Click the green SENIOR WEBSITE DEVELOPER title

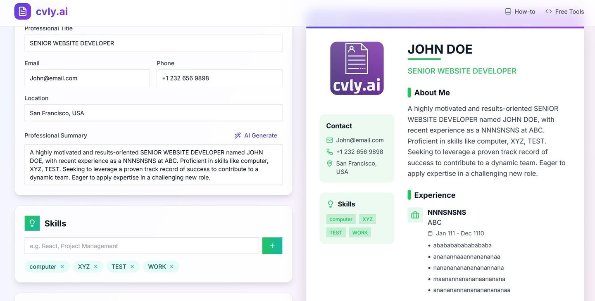462,71
